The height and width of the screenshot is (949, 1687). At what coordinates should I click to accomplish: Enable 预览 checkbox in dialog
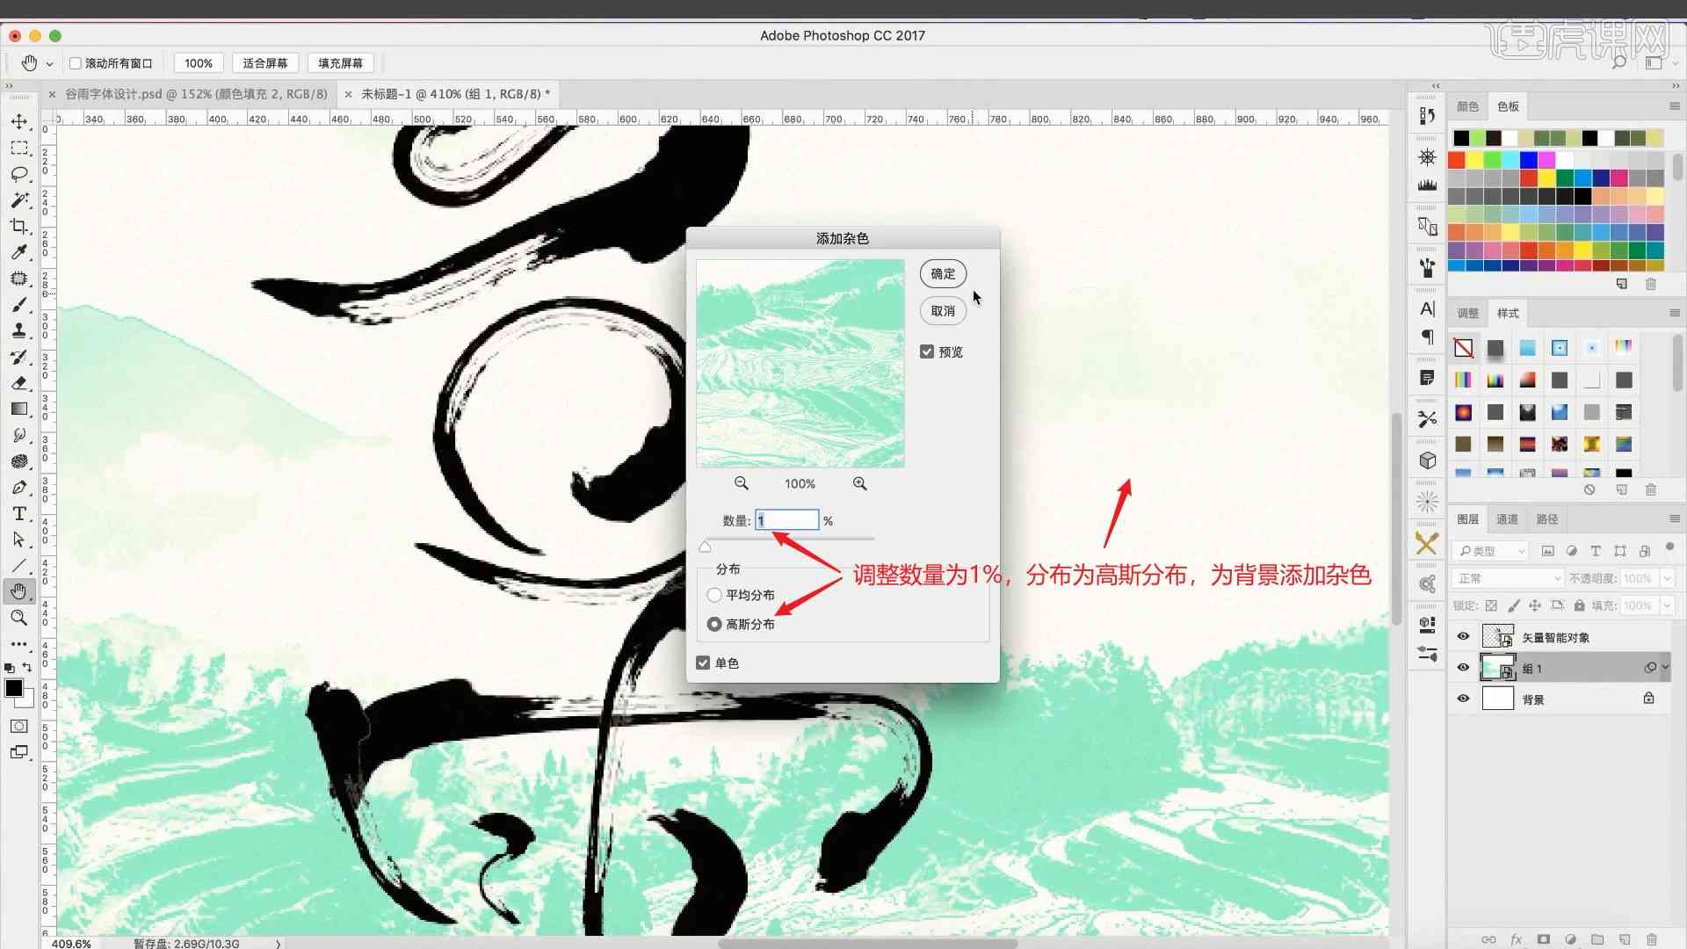click(x=927, y=351)
